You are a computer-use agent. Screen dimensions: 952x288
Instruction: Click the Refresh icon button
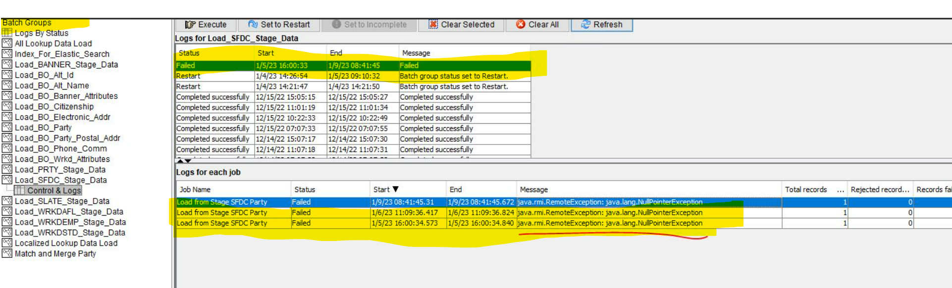pyautogui.click(x=585, y=24)
